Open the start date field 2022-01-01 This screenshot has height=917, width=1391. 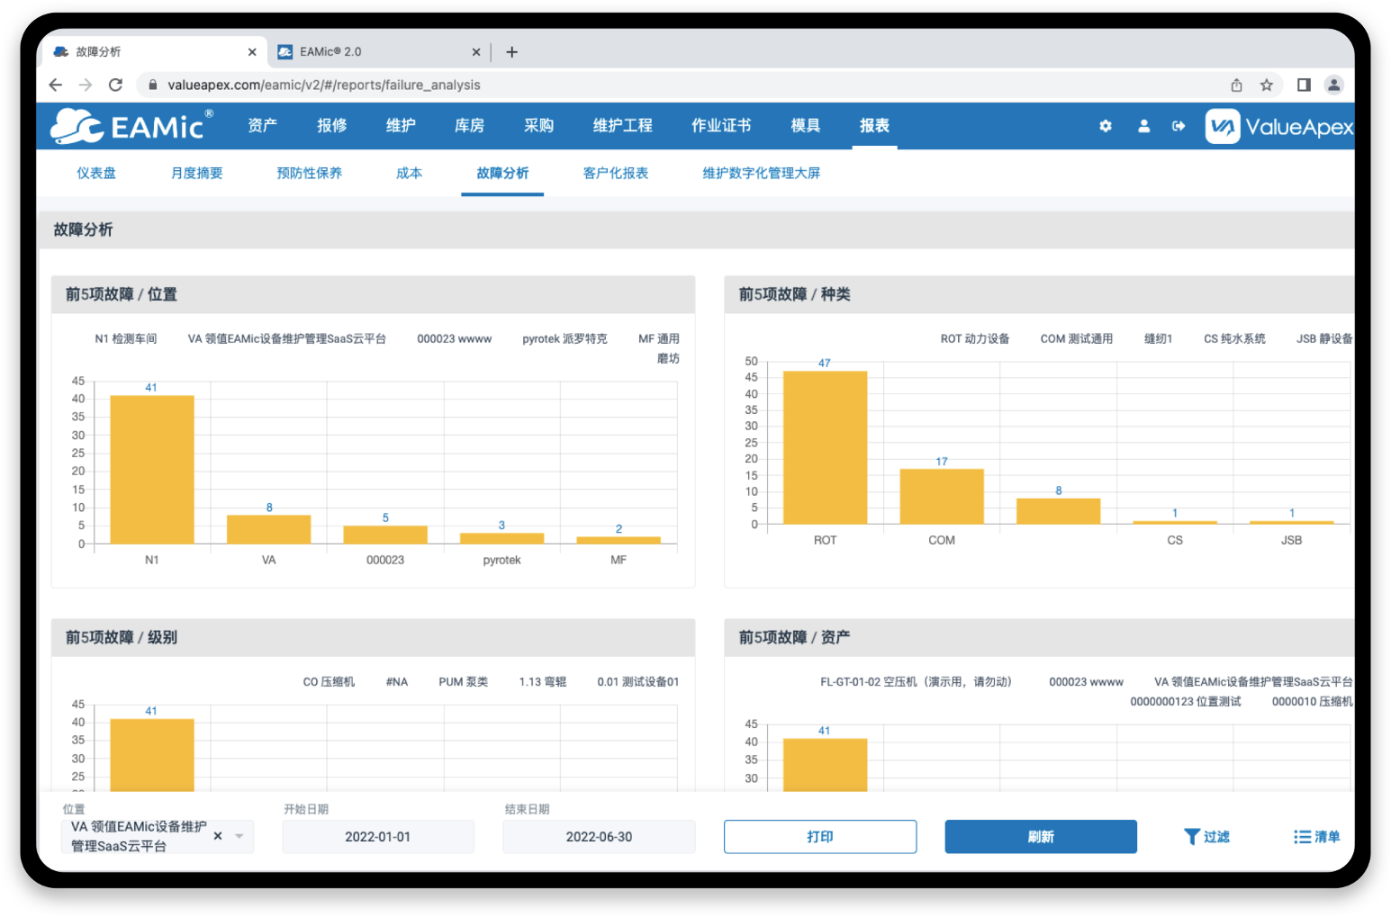pos(377,836)
